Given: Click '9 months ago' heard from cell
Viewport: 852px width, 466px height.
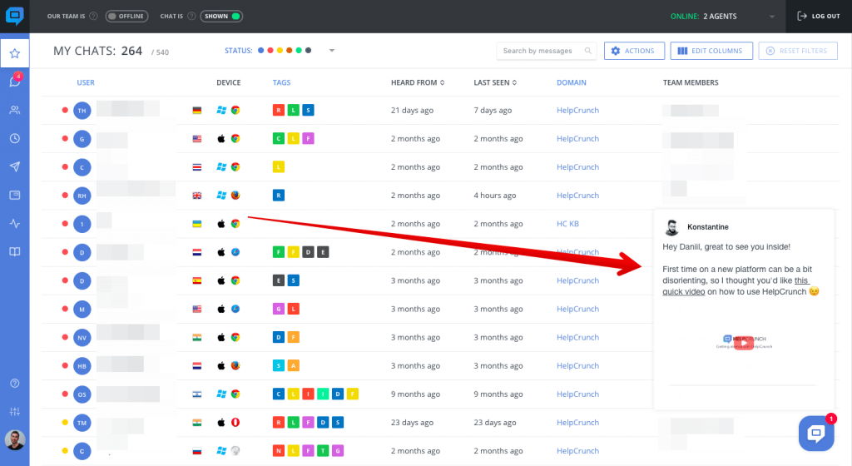Looking at the screenshot, I should pos(416,394).
